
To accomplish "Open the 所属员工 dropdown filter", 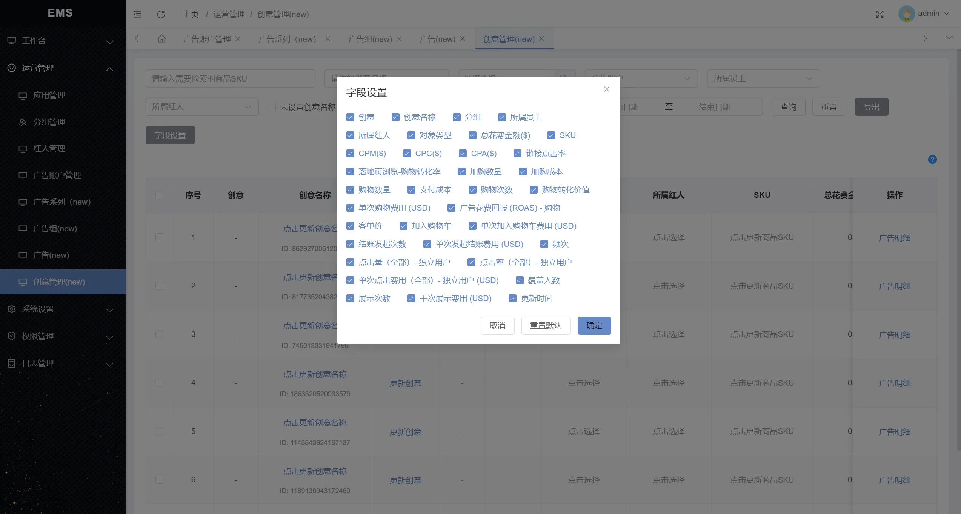I will click(x=763, y=78).
